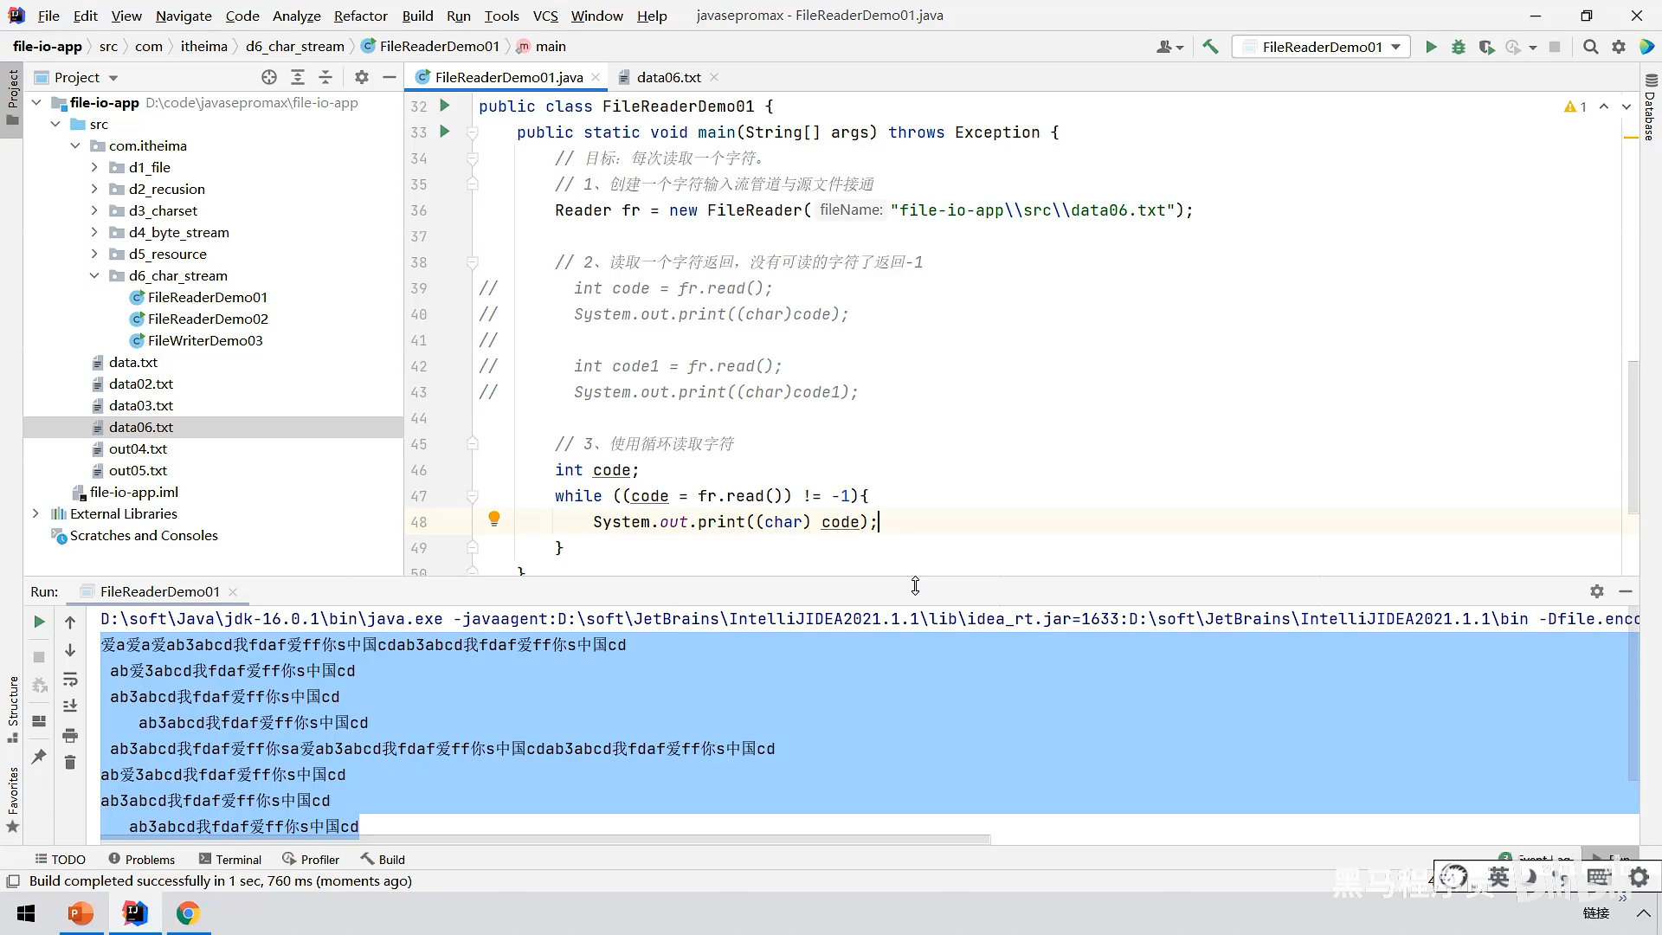Rerun program in Run panel
This screenshot has height=935, width=1662.
[x=39, y=622]
